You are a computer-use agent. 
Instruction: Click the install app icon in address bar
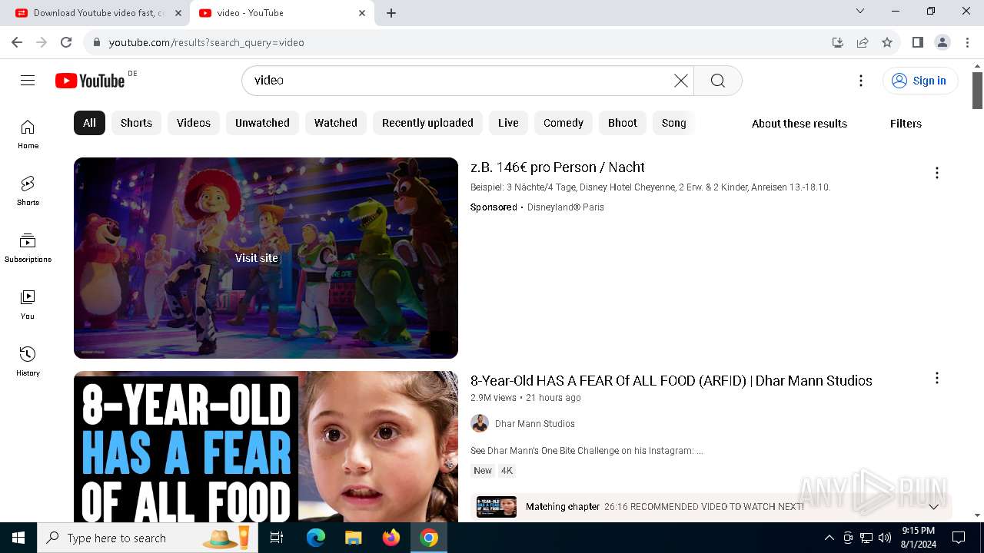point(838,42)
